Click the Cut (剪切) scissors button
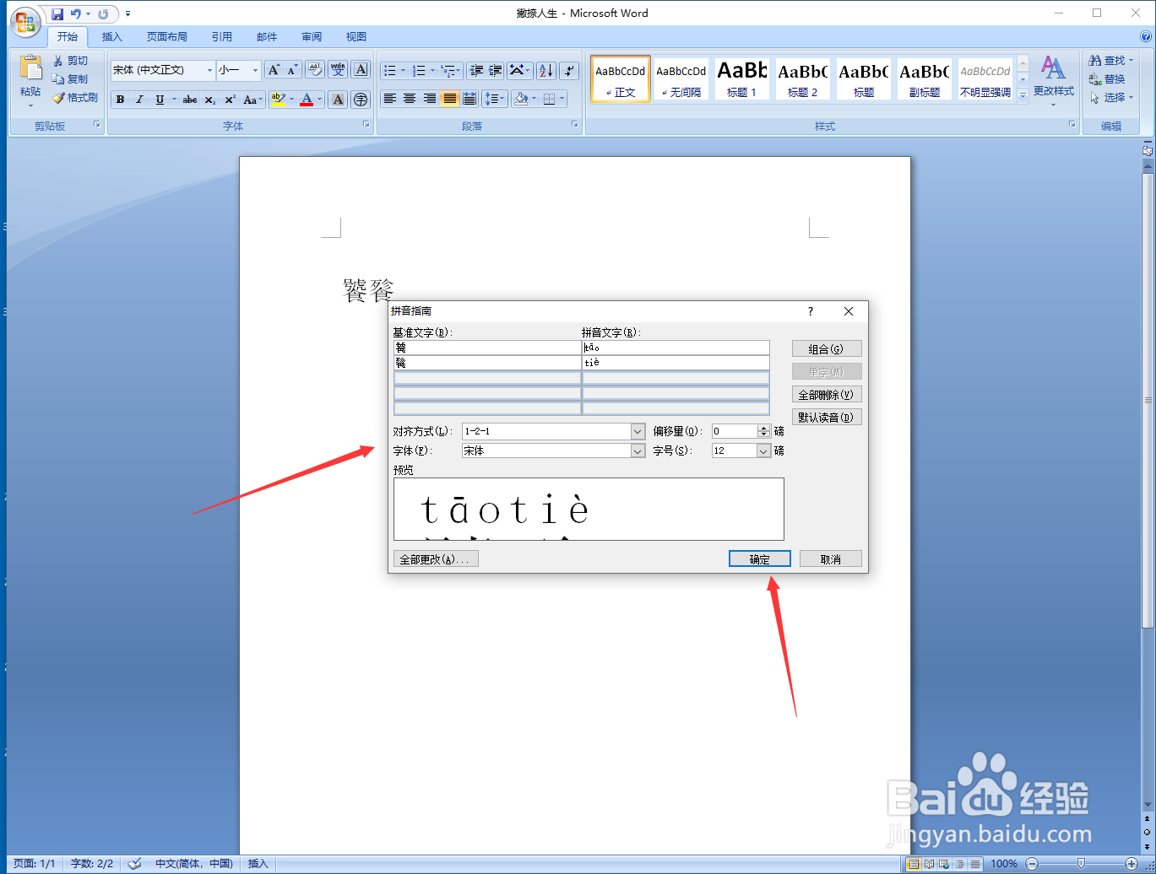 click(70, 61)
